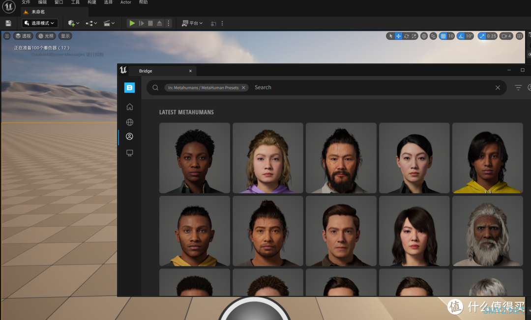Open Bridge Local monitor sidebar icon
This screenshot has height=320, width=531.
(129, 153)
